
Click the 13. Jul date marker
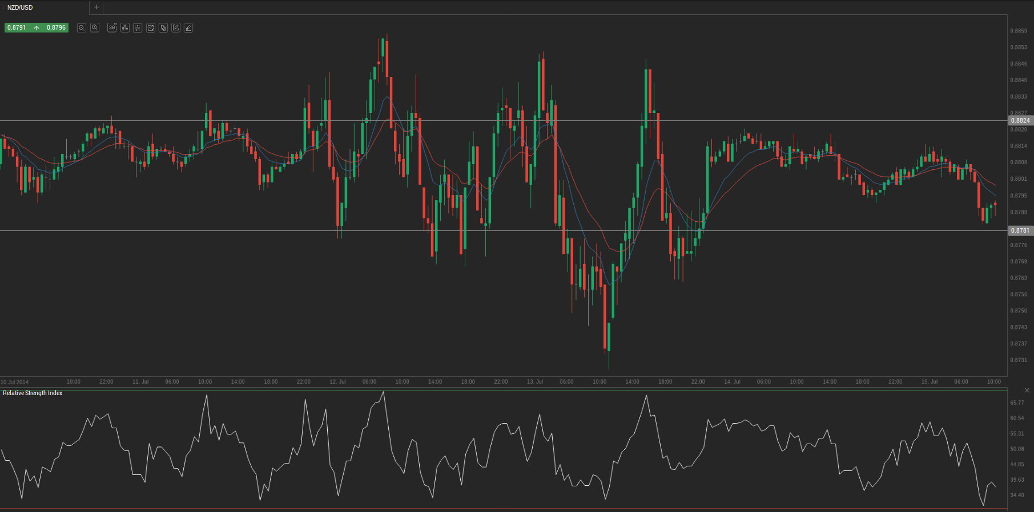(x=534, y=382)
